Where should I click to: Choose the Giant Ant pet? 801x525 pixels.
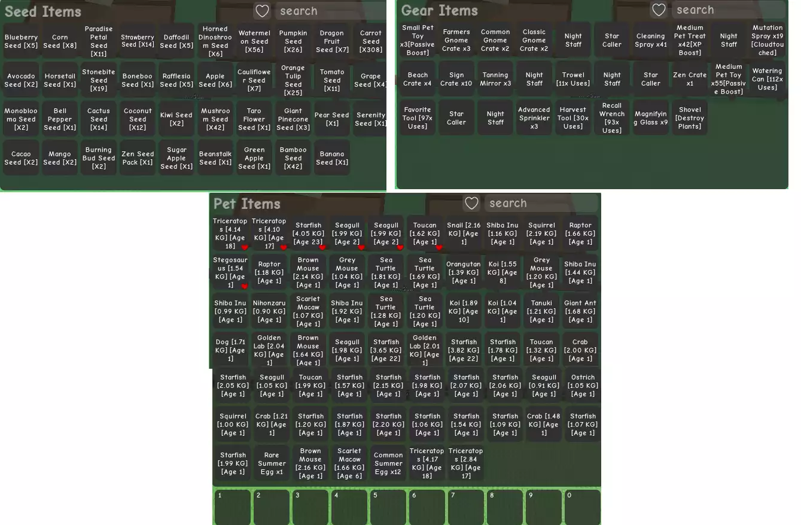click(580, 311)
